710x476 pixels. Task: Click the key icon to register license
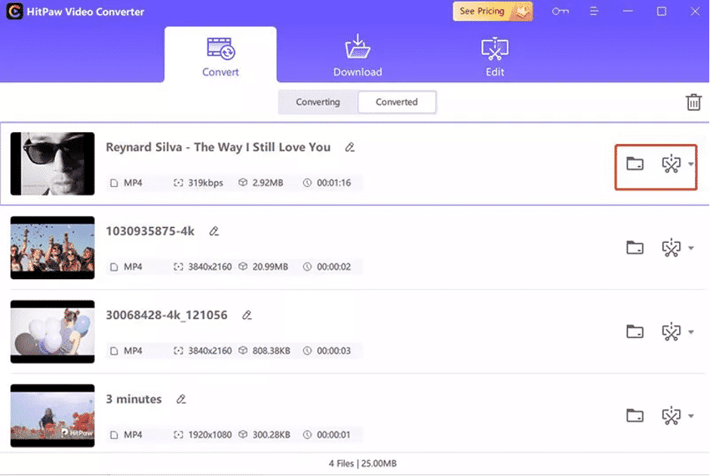pos(560,11)
